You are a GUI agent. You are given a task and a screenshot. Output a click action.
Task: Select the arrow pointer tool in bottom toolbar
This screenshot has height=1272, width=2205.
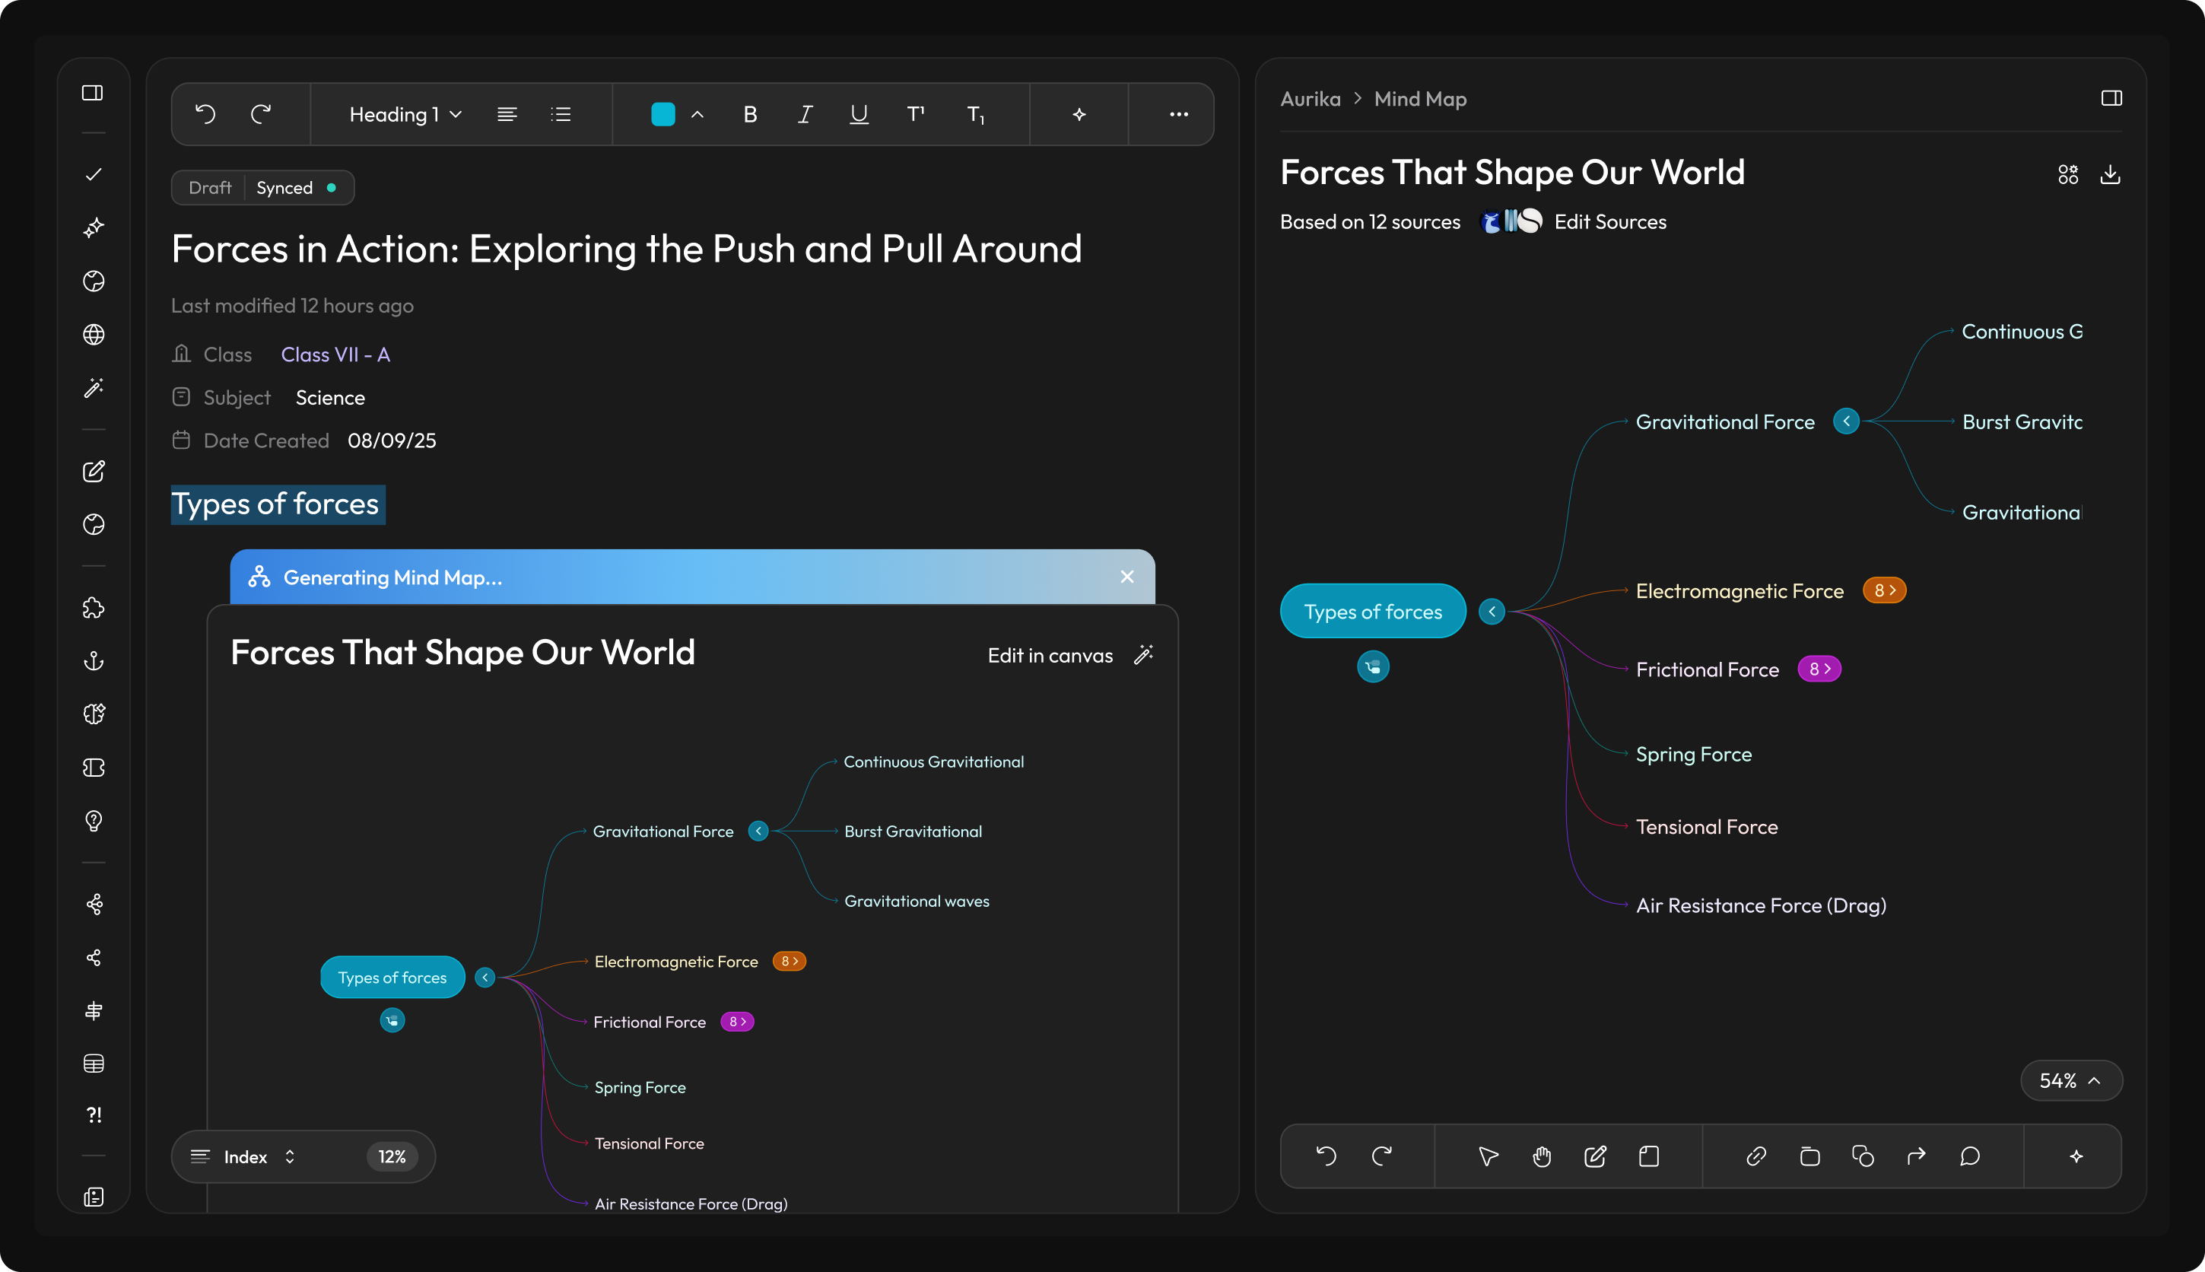[x=1488, y=1156]
